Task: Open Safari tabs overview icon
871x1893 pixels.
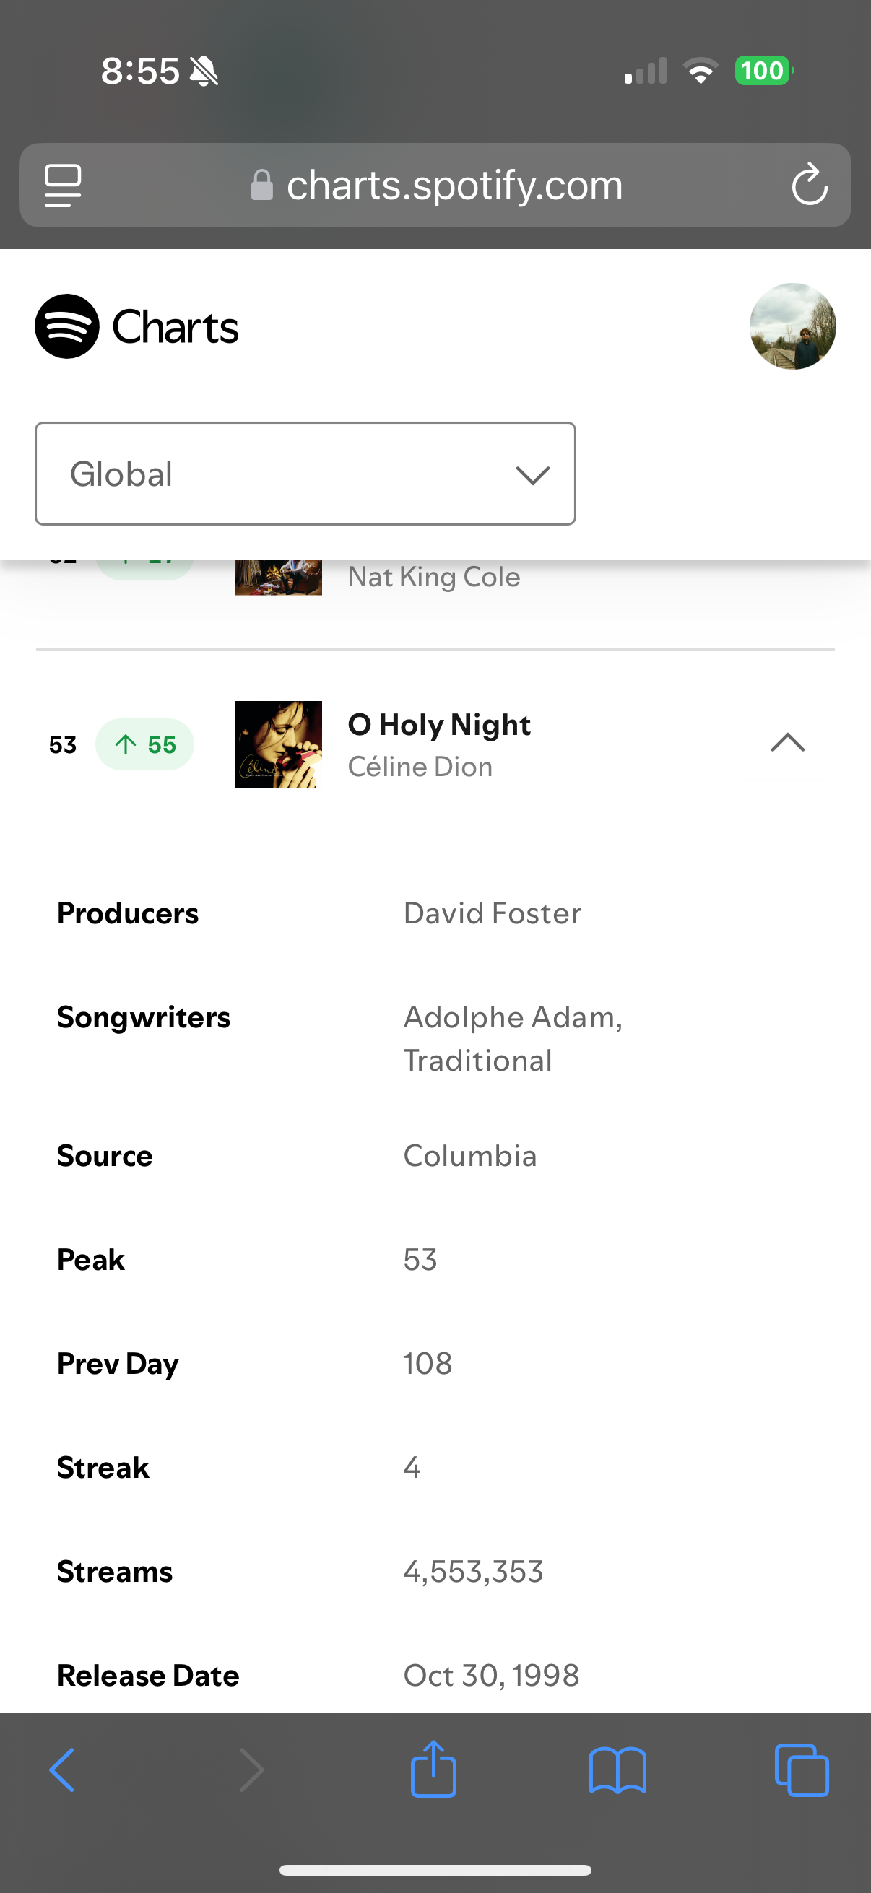Action: pyautogui.click(x=801, y=1770)
